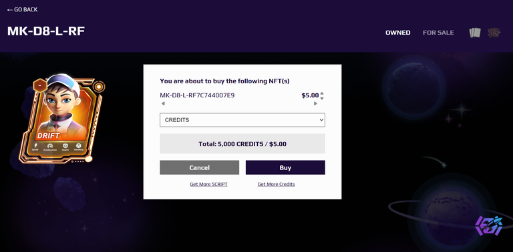Click the hexagon badge on Drift card
Image resolution: width=513 pixels, height=252 pixels.
click(39, 85)
